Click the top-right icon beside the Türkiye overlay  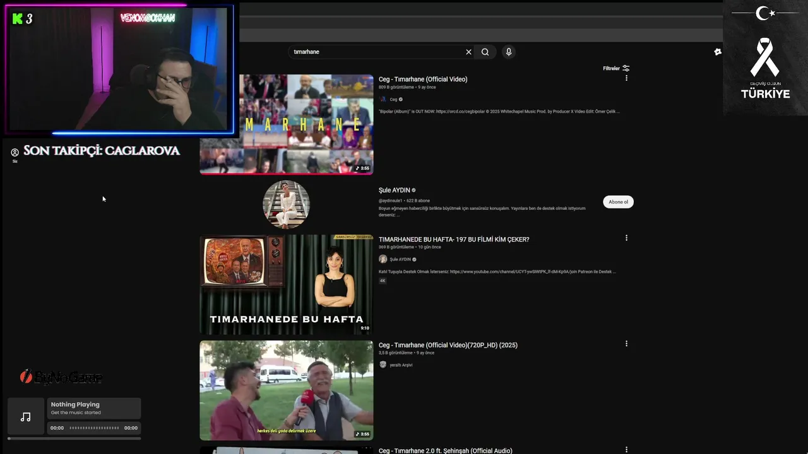coord(718,52)
